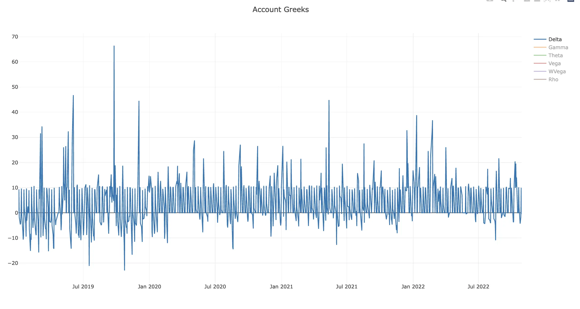The width and height of the screenshot is (580, 309).
Task: Enable the Theta trace in legend
Action: [x=555, y=55]
